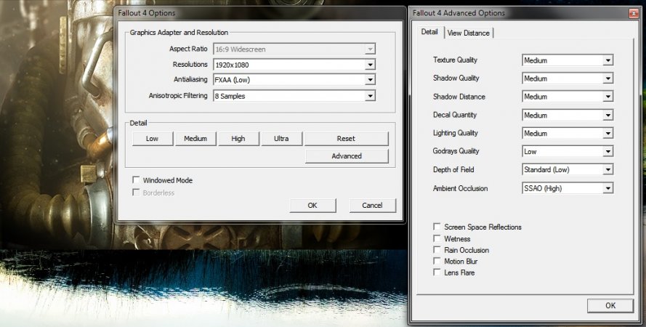Viewport: 646px width, 327px height.
Task: Confirm with OK in Fallout 4 Options
Action: pyautogui.click(x=312, y=205)
